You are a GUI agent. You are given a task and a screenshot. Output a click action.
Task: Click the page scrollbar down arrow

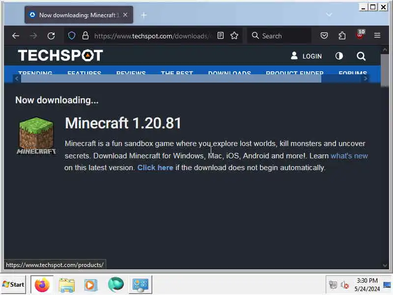[385, 265]
